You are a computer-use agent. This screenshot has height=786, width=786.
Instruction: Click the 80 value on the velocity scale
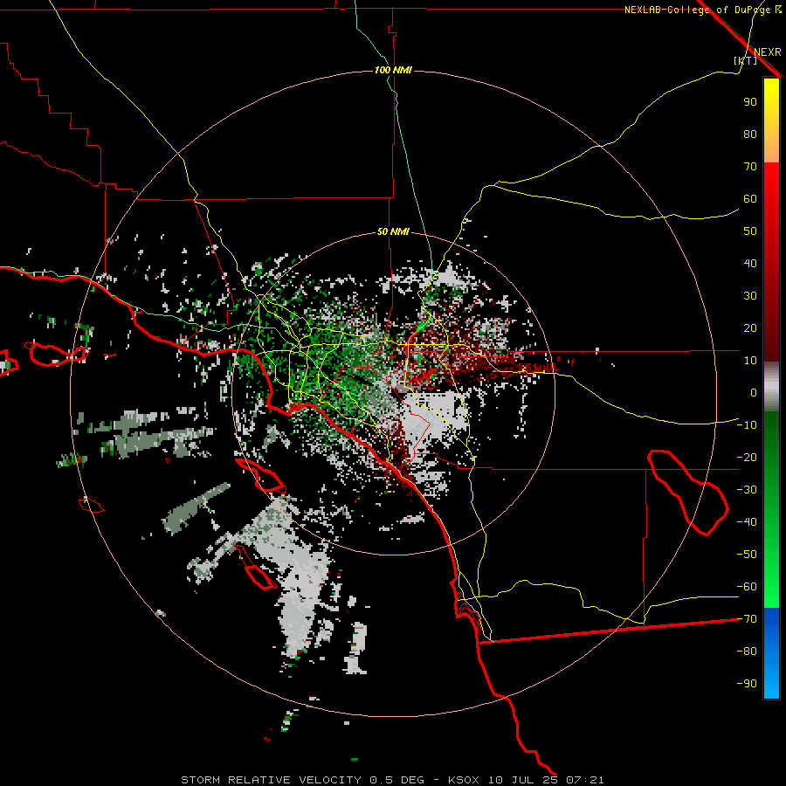(x=750, y=134)
